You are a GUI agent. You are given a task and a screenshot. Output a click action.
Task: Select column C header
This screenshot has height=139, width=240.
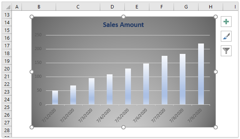click(78, 7)
